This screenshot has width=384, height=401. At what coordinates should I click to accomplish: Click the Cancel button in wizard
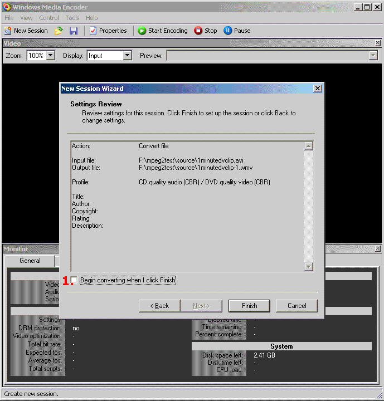296,306
